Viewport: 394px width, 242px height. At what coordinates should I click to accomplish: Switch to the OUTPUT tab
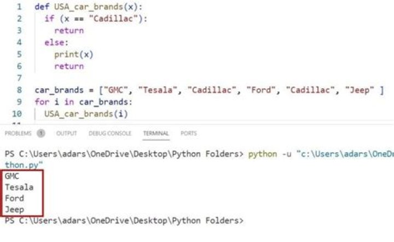[x=66, y=133]
